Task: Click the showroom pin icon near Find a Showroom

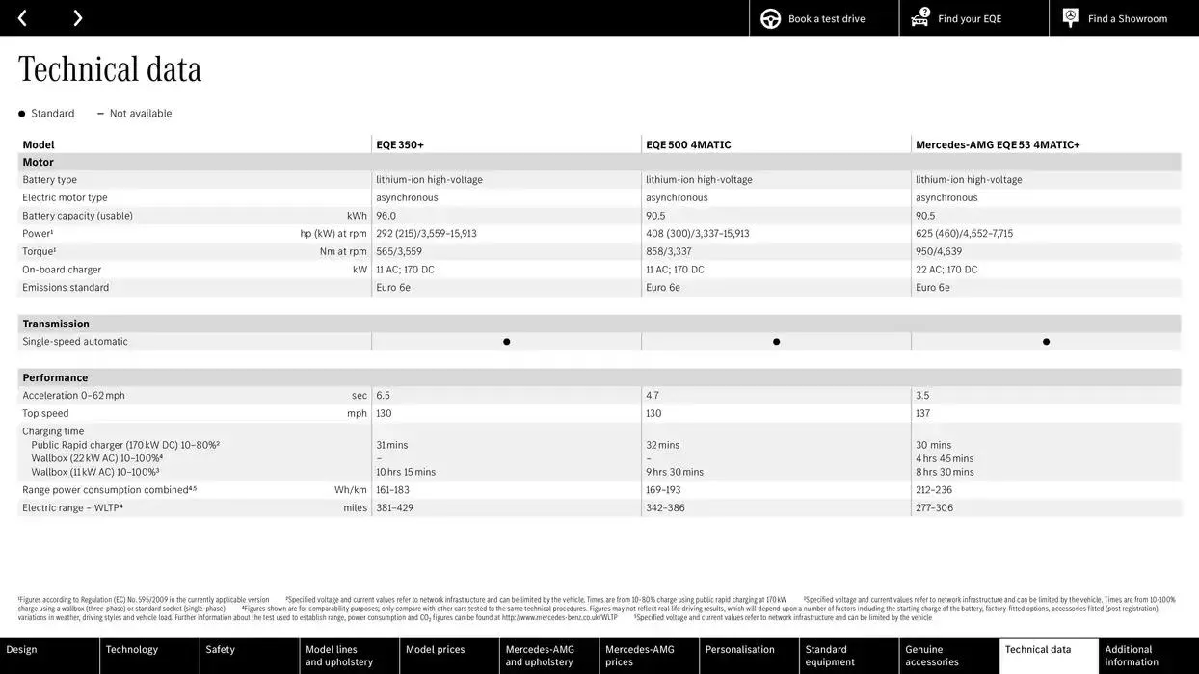Action: pos(1068,16)
